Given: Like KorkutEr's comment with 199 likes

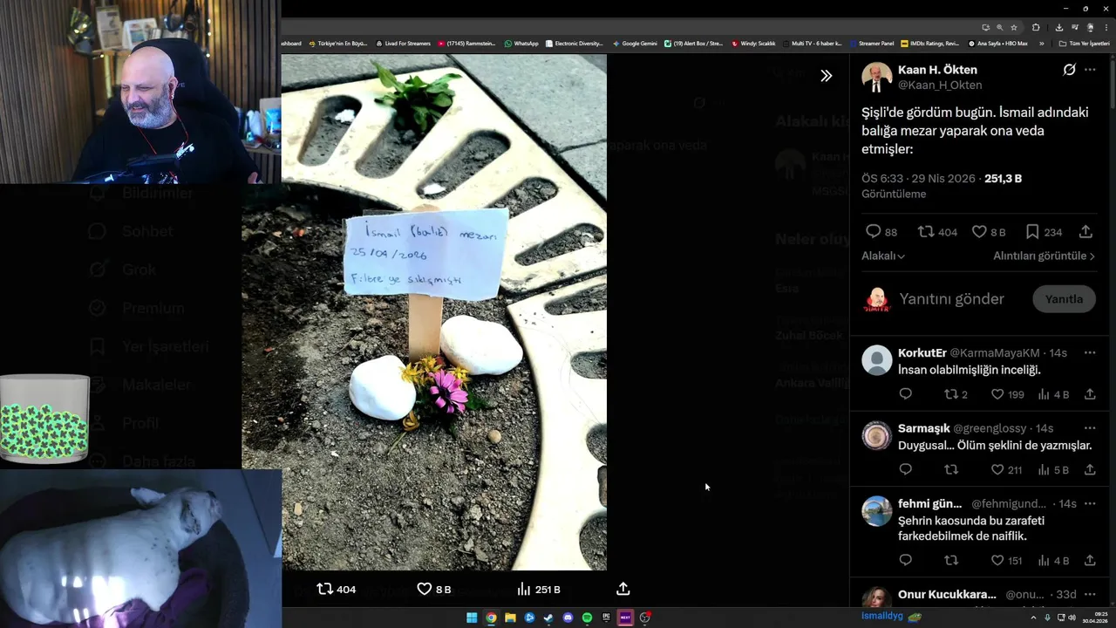Looking at the screenshot, I should coord(997,394).
